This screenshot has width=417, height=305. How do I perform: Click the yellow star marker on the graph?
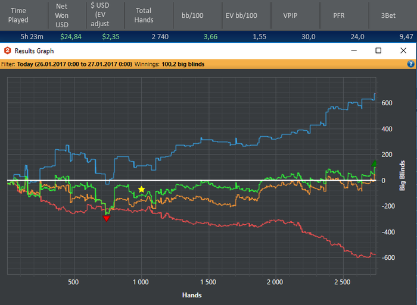tap(142, 189)
